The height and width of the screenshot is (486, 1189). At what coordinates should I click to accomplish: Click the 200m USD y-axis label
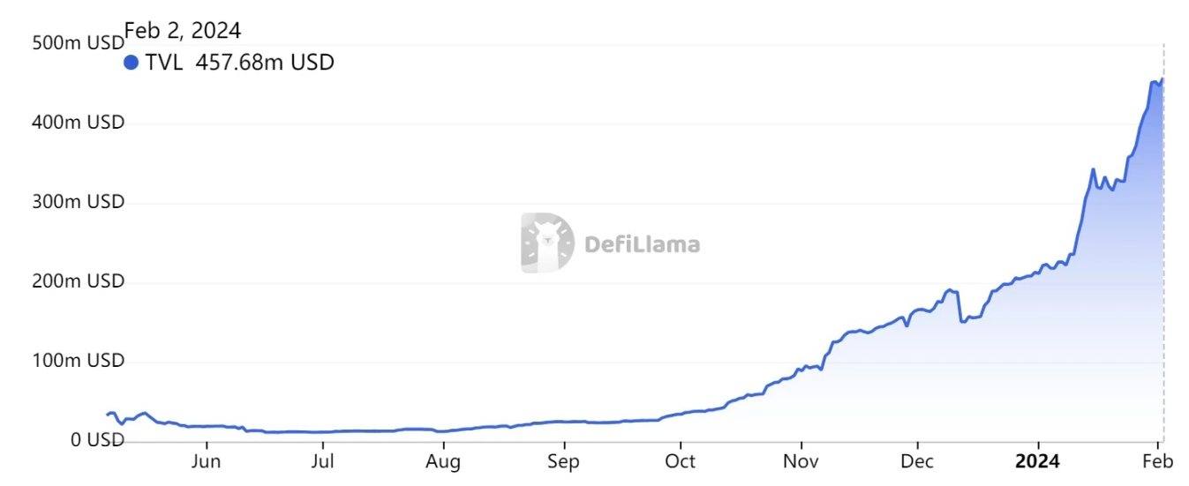(x=79, y=281)
